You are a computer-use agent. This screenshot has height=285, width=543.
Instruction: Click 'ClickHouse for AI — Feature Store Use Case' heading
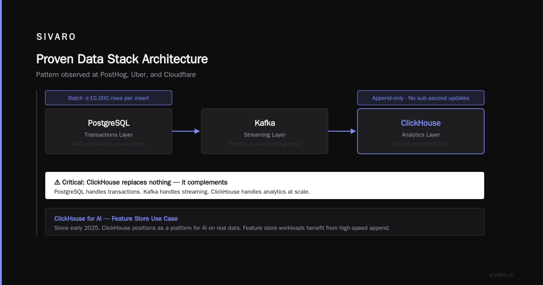(x=116, y=218)
